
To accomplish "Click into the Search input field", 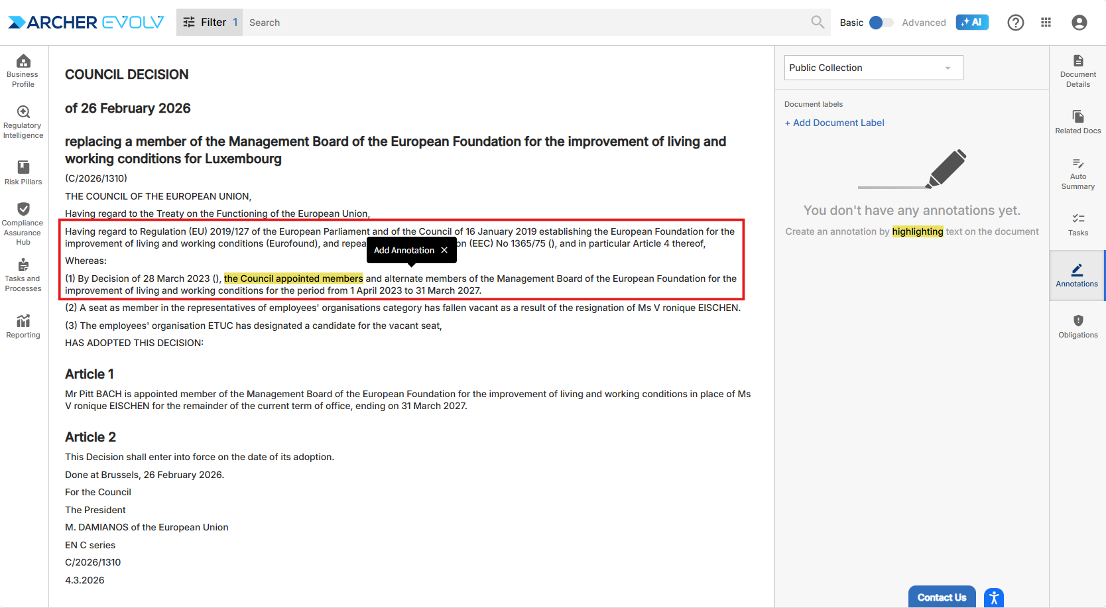I will [524, 23].
